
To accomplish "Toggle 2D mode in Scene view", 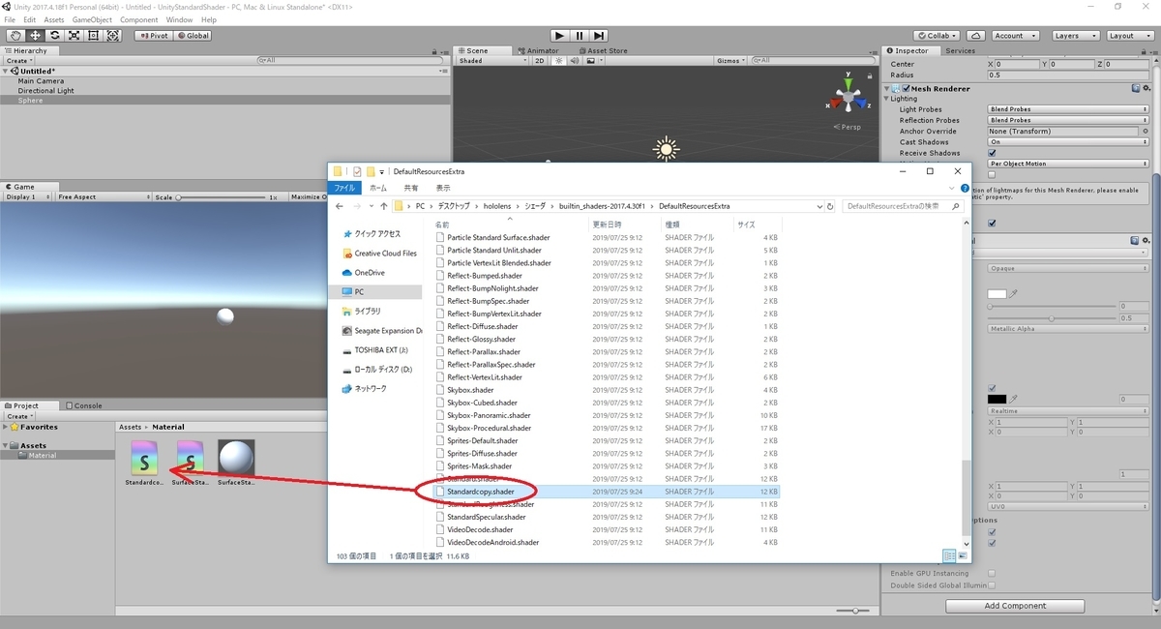I will tap(540, 60).
